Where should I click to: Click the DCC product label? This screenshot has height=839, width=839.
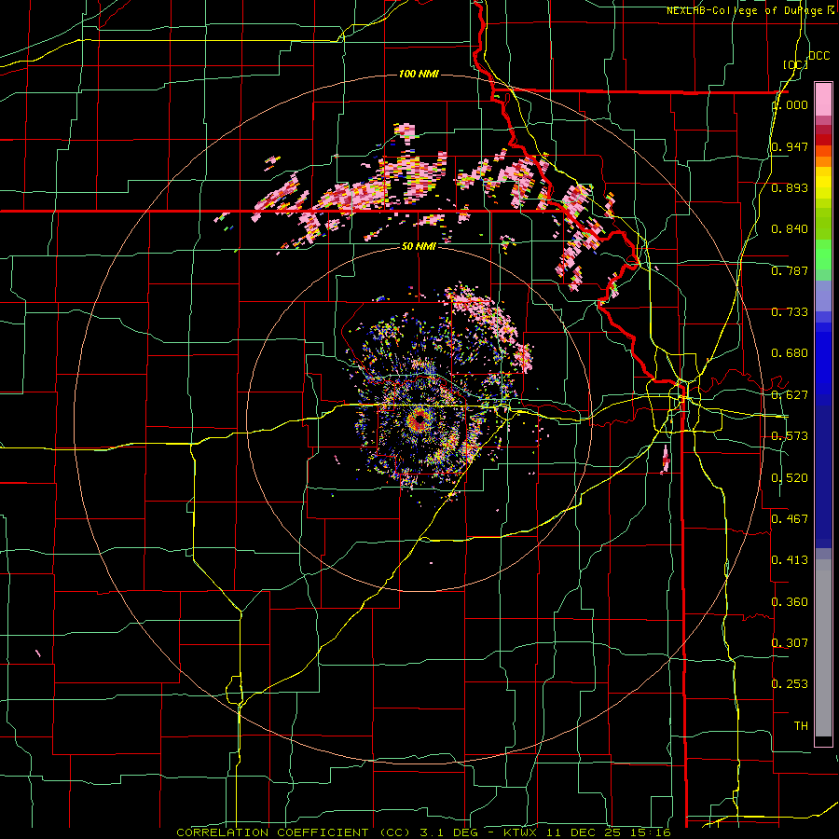tap(818, 56)
